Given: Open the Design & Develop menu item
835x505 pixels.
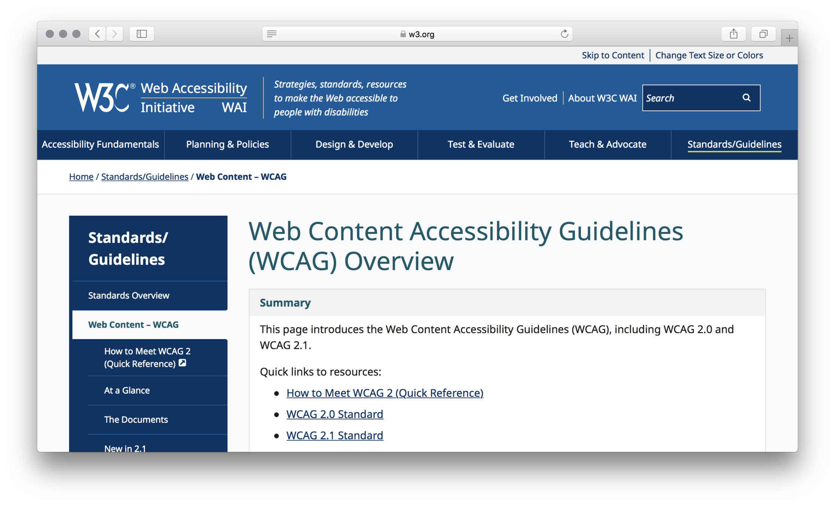Looking at the screenshot, I should (x=354, y=144).
